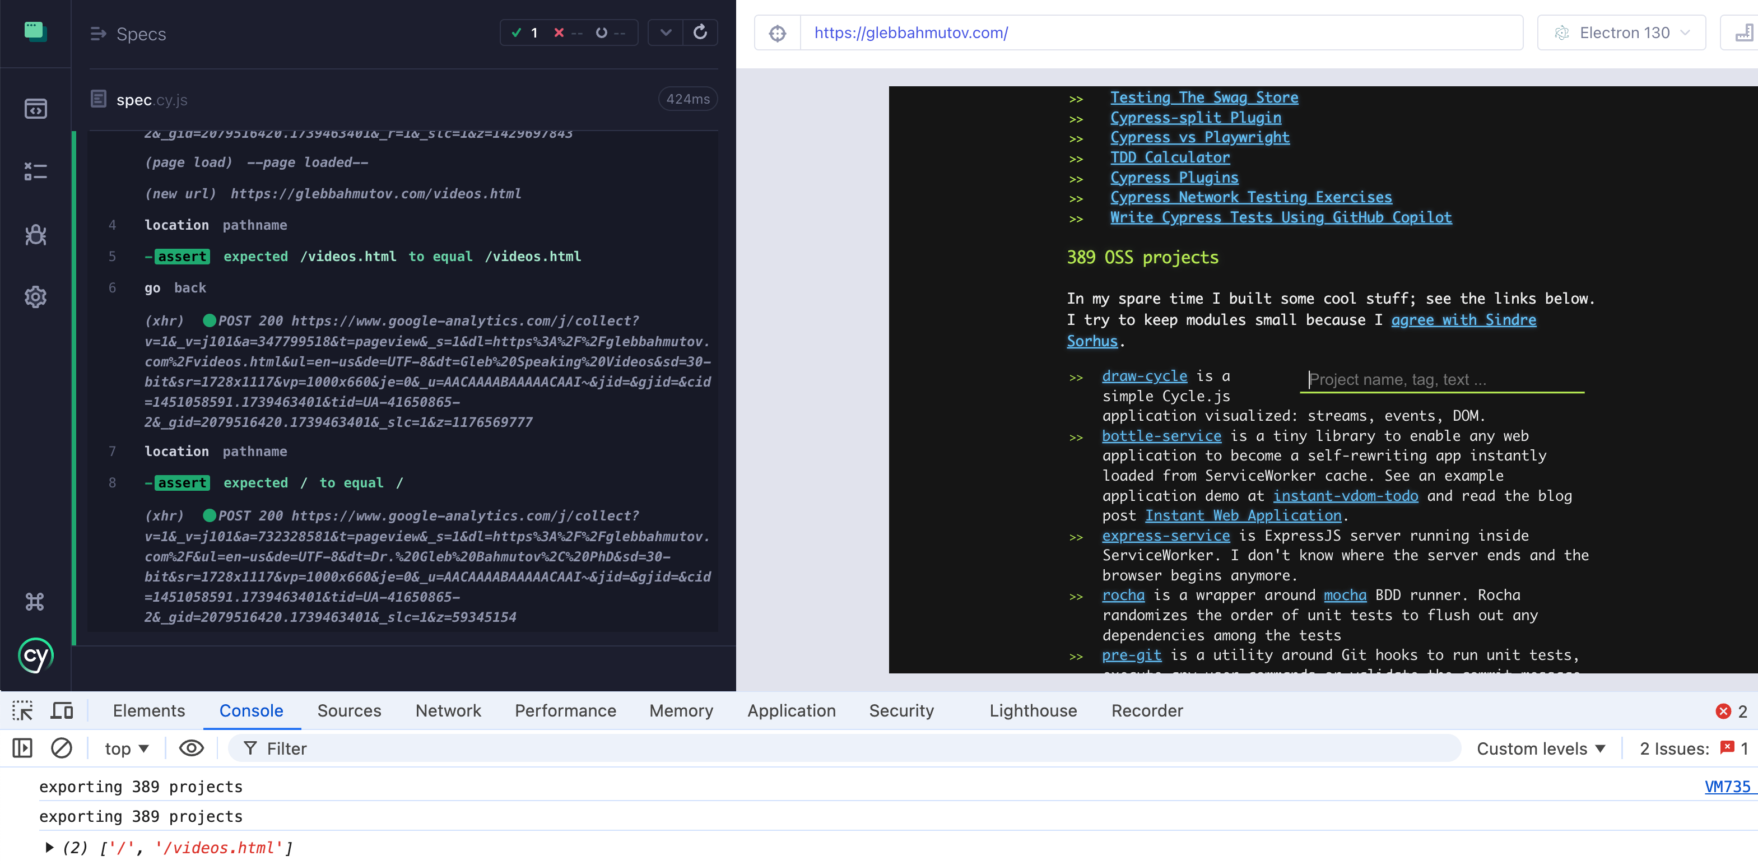The width and height of the screenshot is (1758, 865).
Task: Open the bottle-service project link
Action: (x=1161, y=435)
